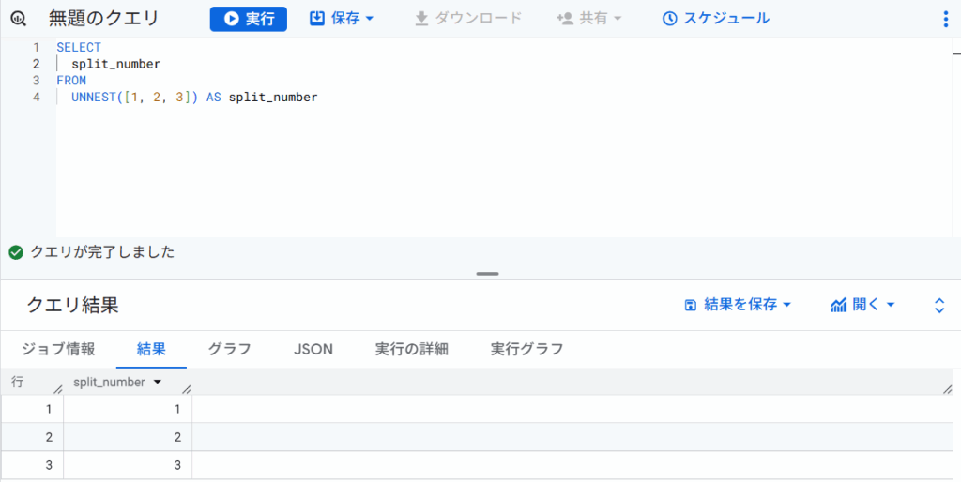The width and height of the screenshot is (961, 482).
Task: Open the 開く dropdown
Action: point(863,305)
